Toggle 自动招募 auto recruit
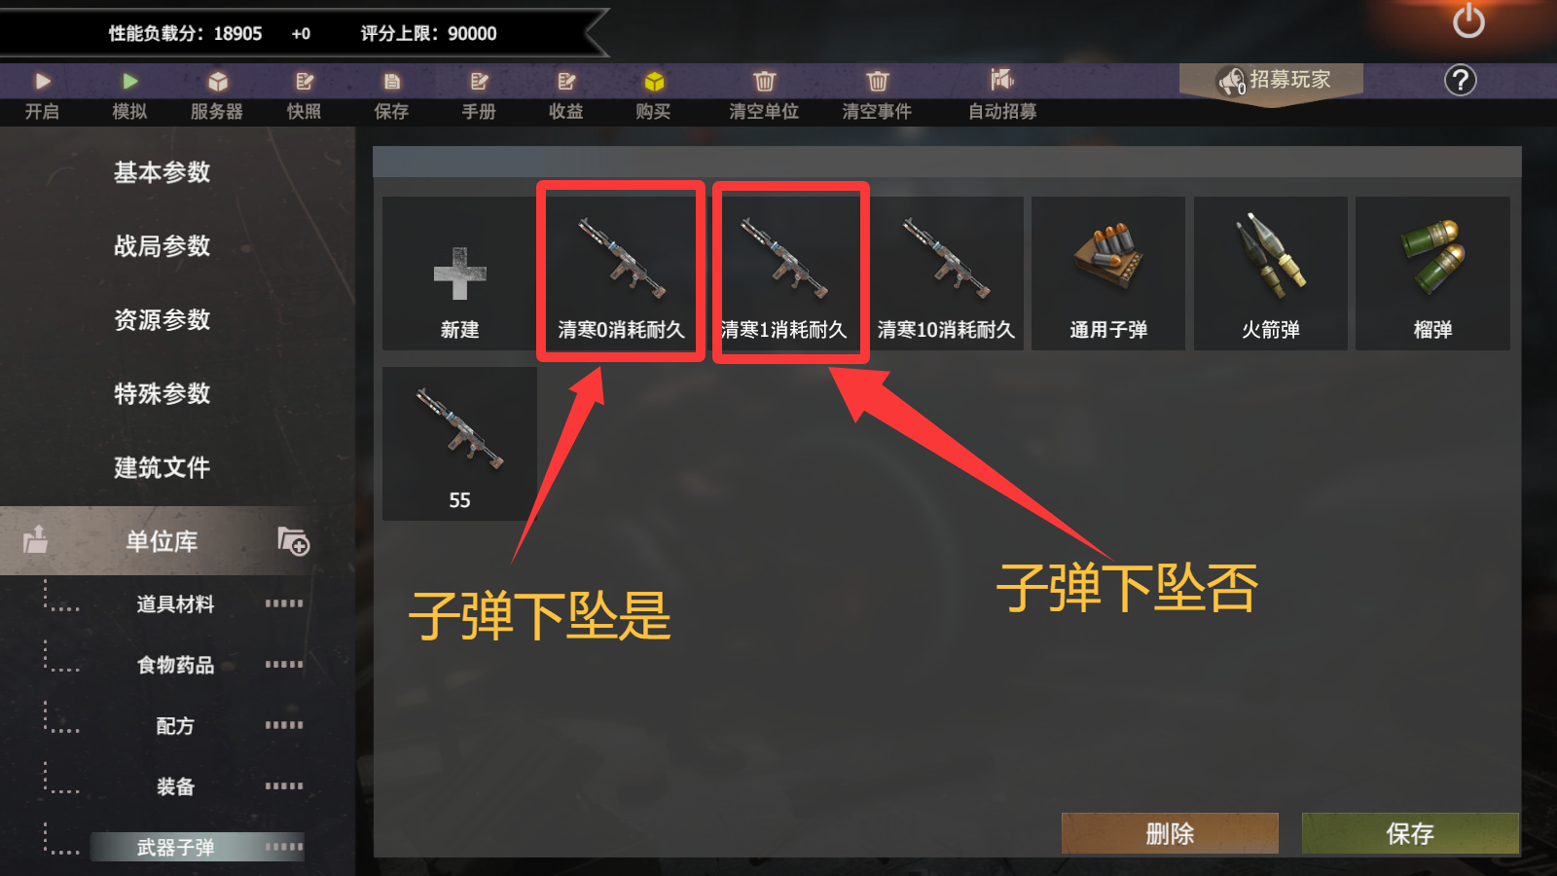 point(1002,81)
